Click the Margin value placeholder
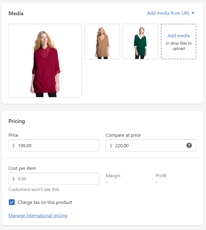 (x=107, y=182)
